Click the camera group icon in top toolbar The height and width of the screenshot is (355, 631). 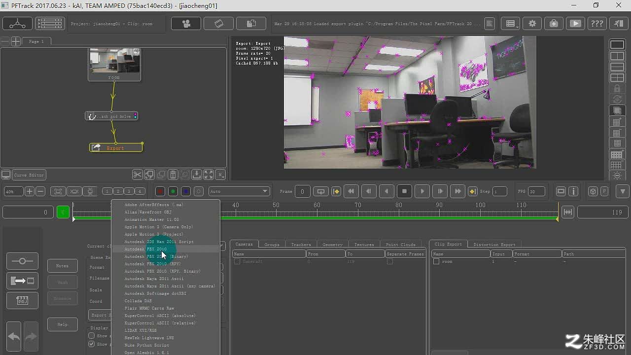[x=186, y=23]
